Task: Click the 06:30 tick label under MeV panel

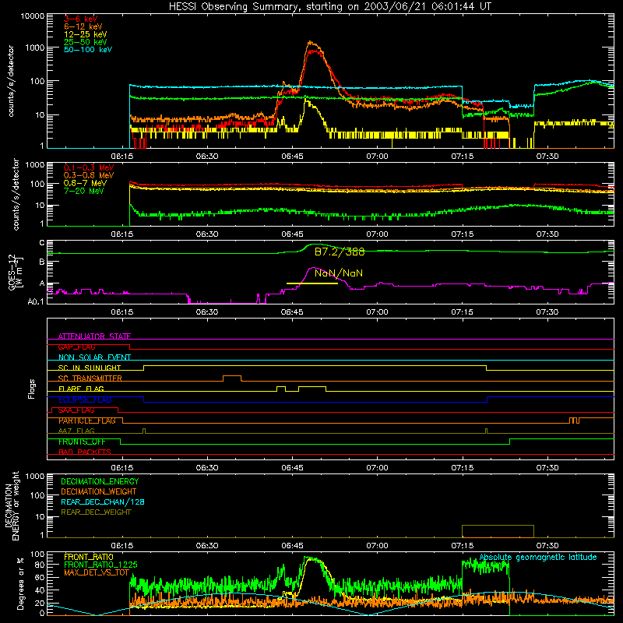Action: 207,234
